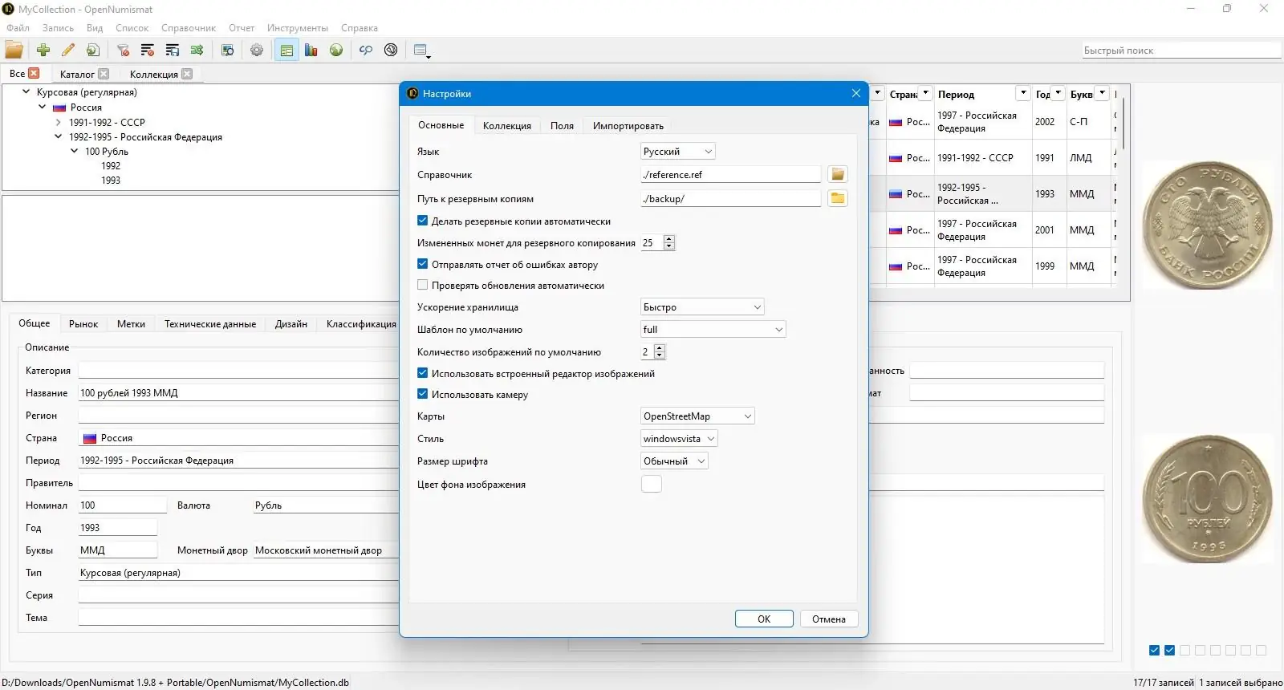
Task: Open the view mode toolbar dropdown icon
Action: [422, 51]
